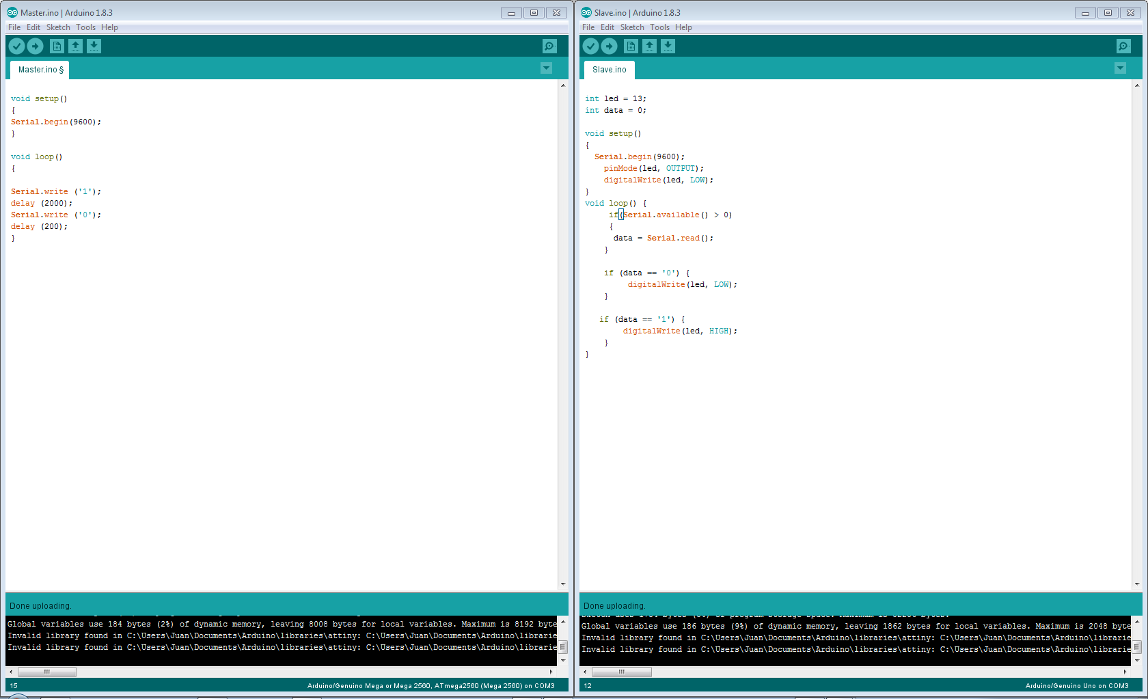Click 'digitalWrite(led, HIGH);' line in Slave.ino

pos(680,331)
